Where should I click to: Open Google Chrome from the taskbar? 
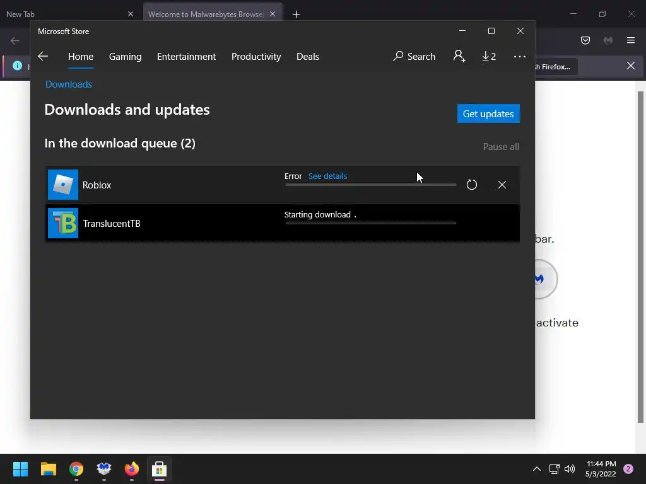[76, 469]
